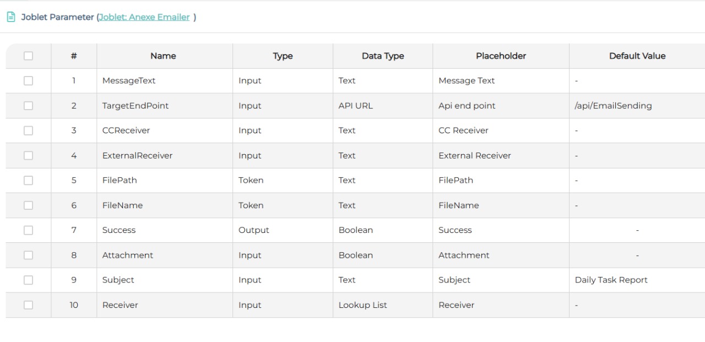
Task: Enable the FilePath row checkbox
Action: click(x=28, y=180)
